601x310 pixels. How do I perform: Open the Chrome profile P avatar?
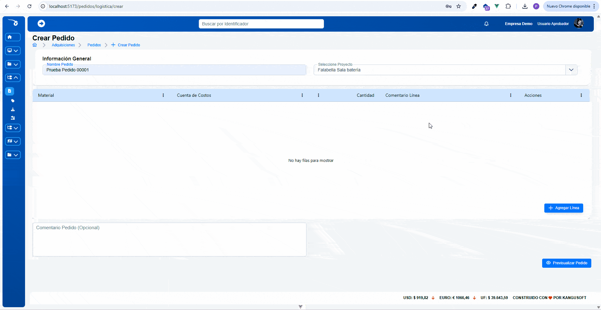click(x=536, y=6)
